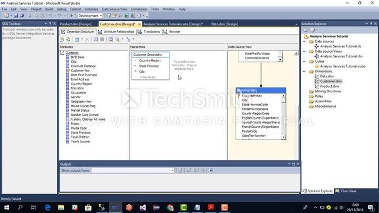The image size is (379, 213).
Task: Switch to Class View tab
Action: click(x=346, y=191)
